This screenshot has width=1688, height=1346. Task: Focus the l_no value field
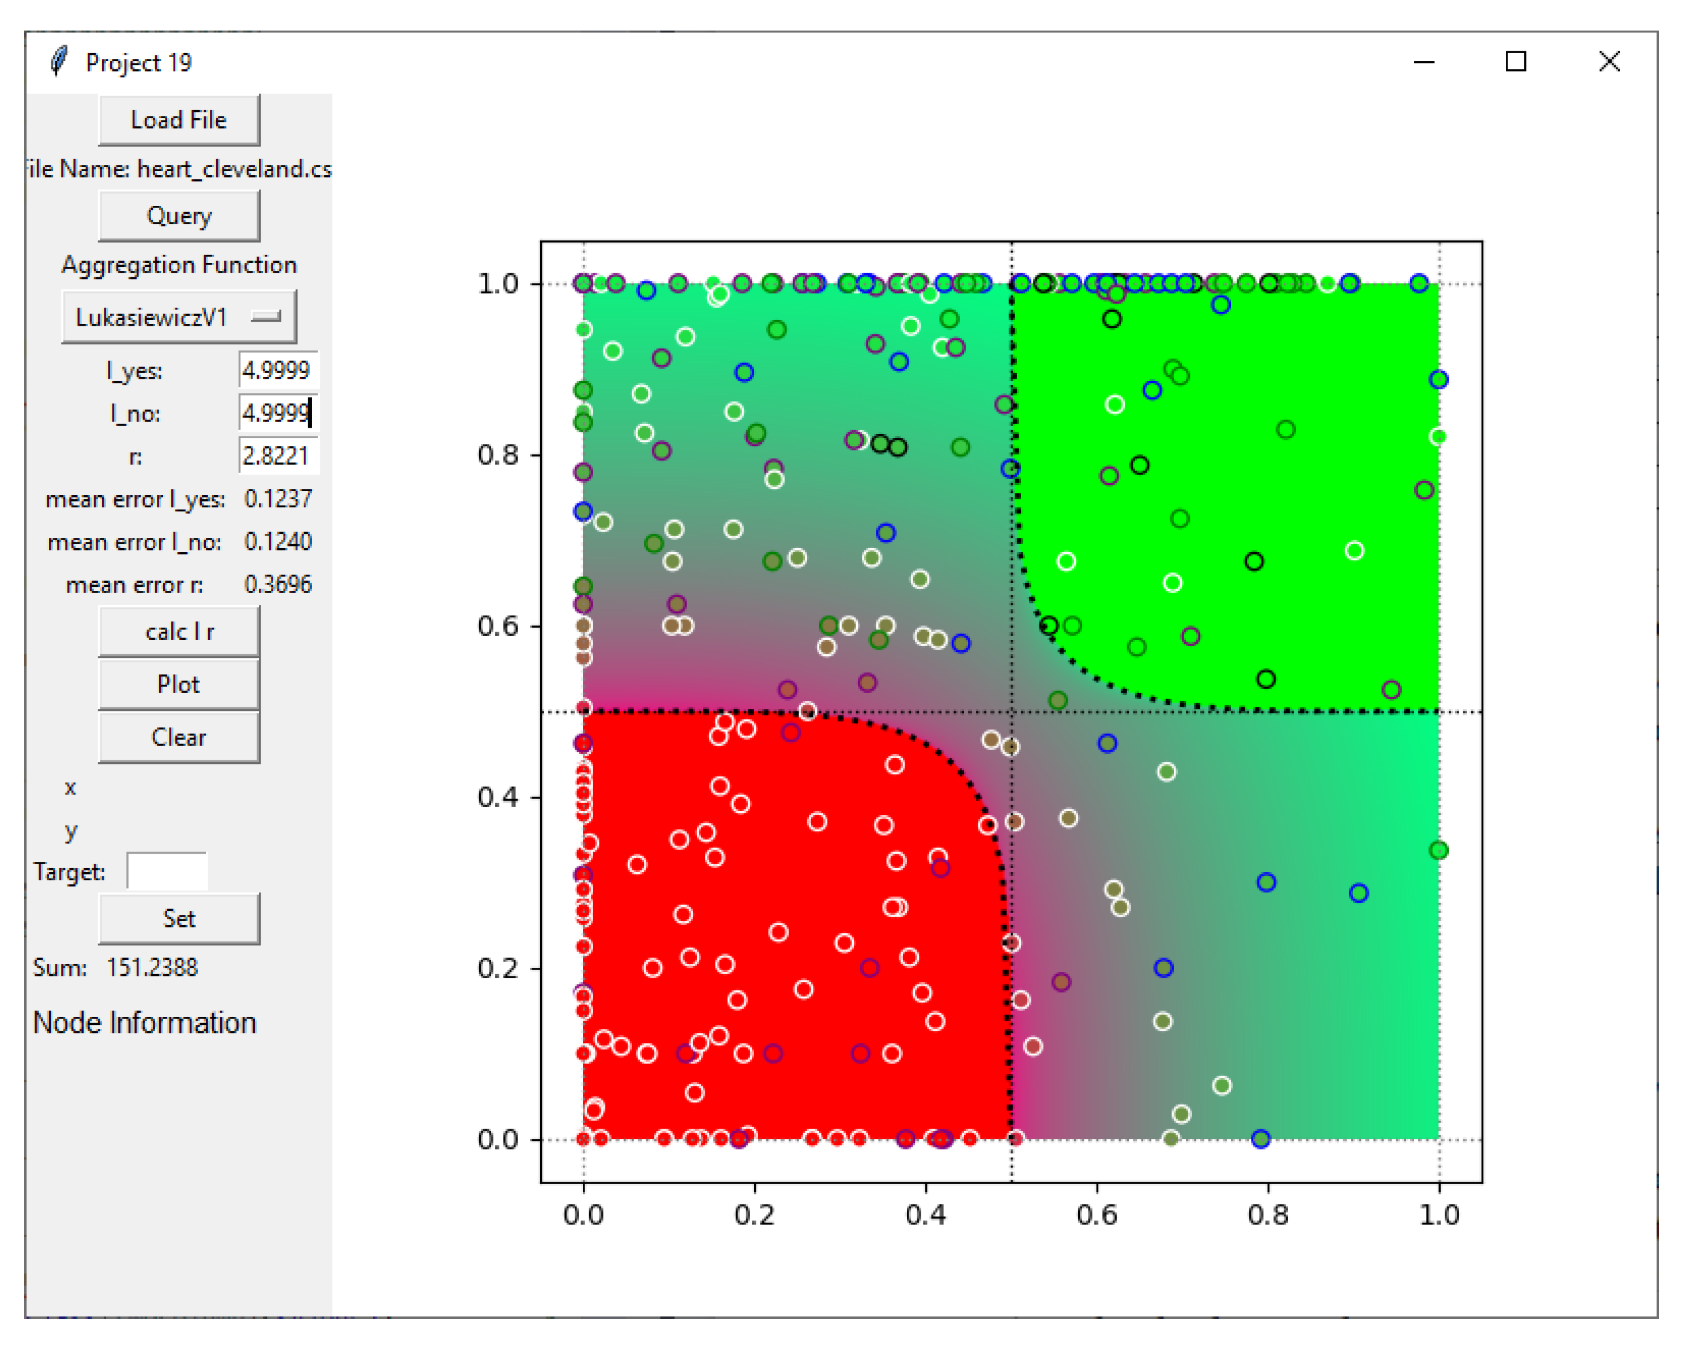coord(278,413)
